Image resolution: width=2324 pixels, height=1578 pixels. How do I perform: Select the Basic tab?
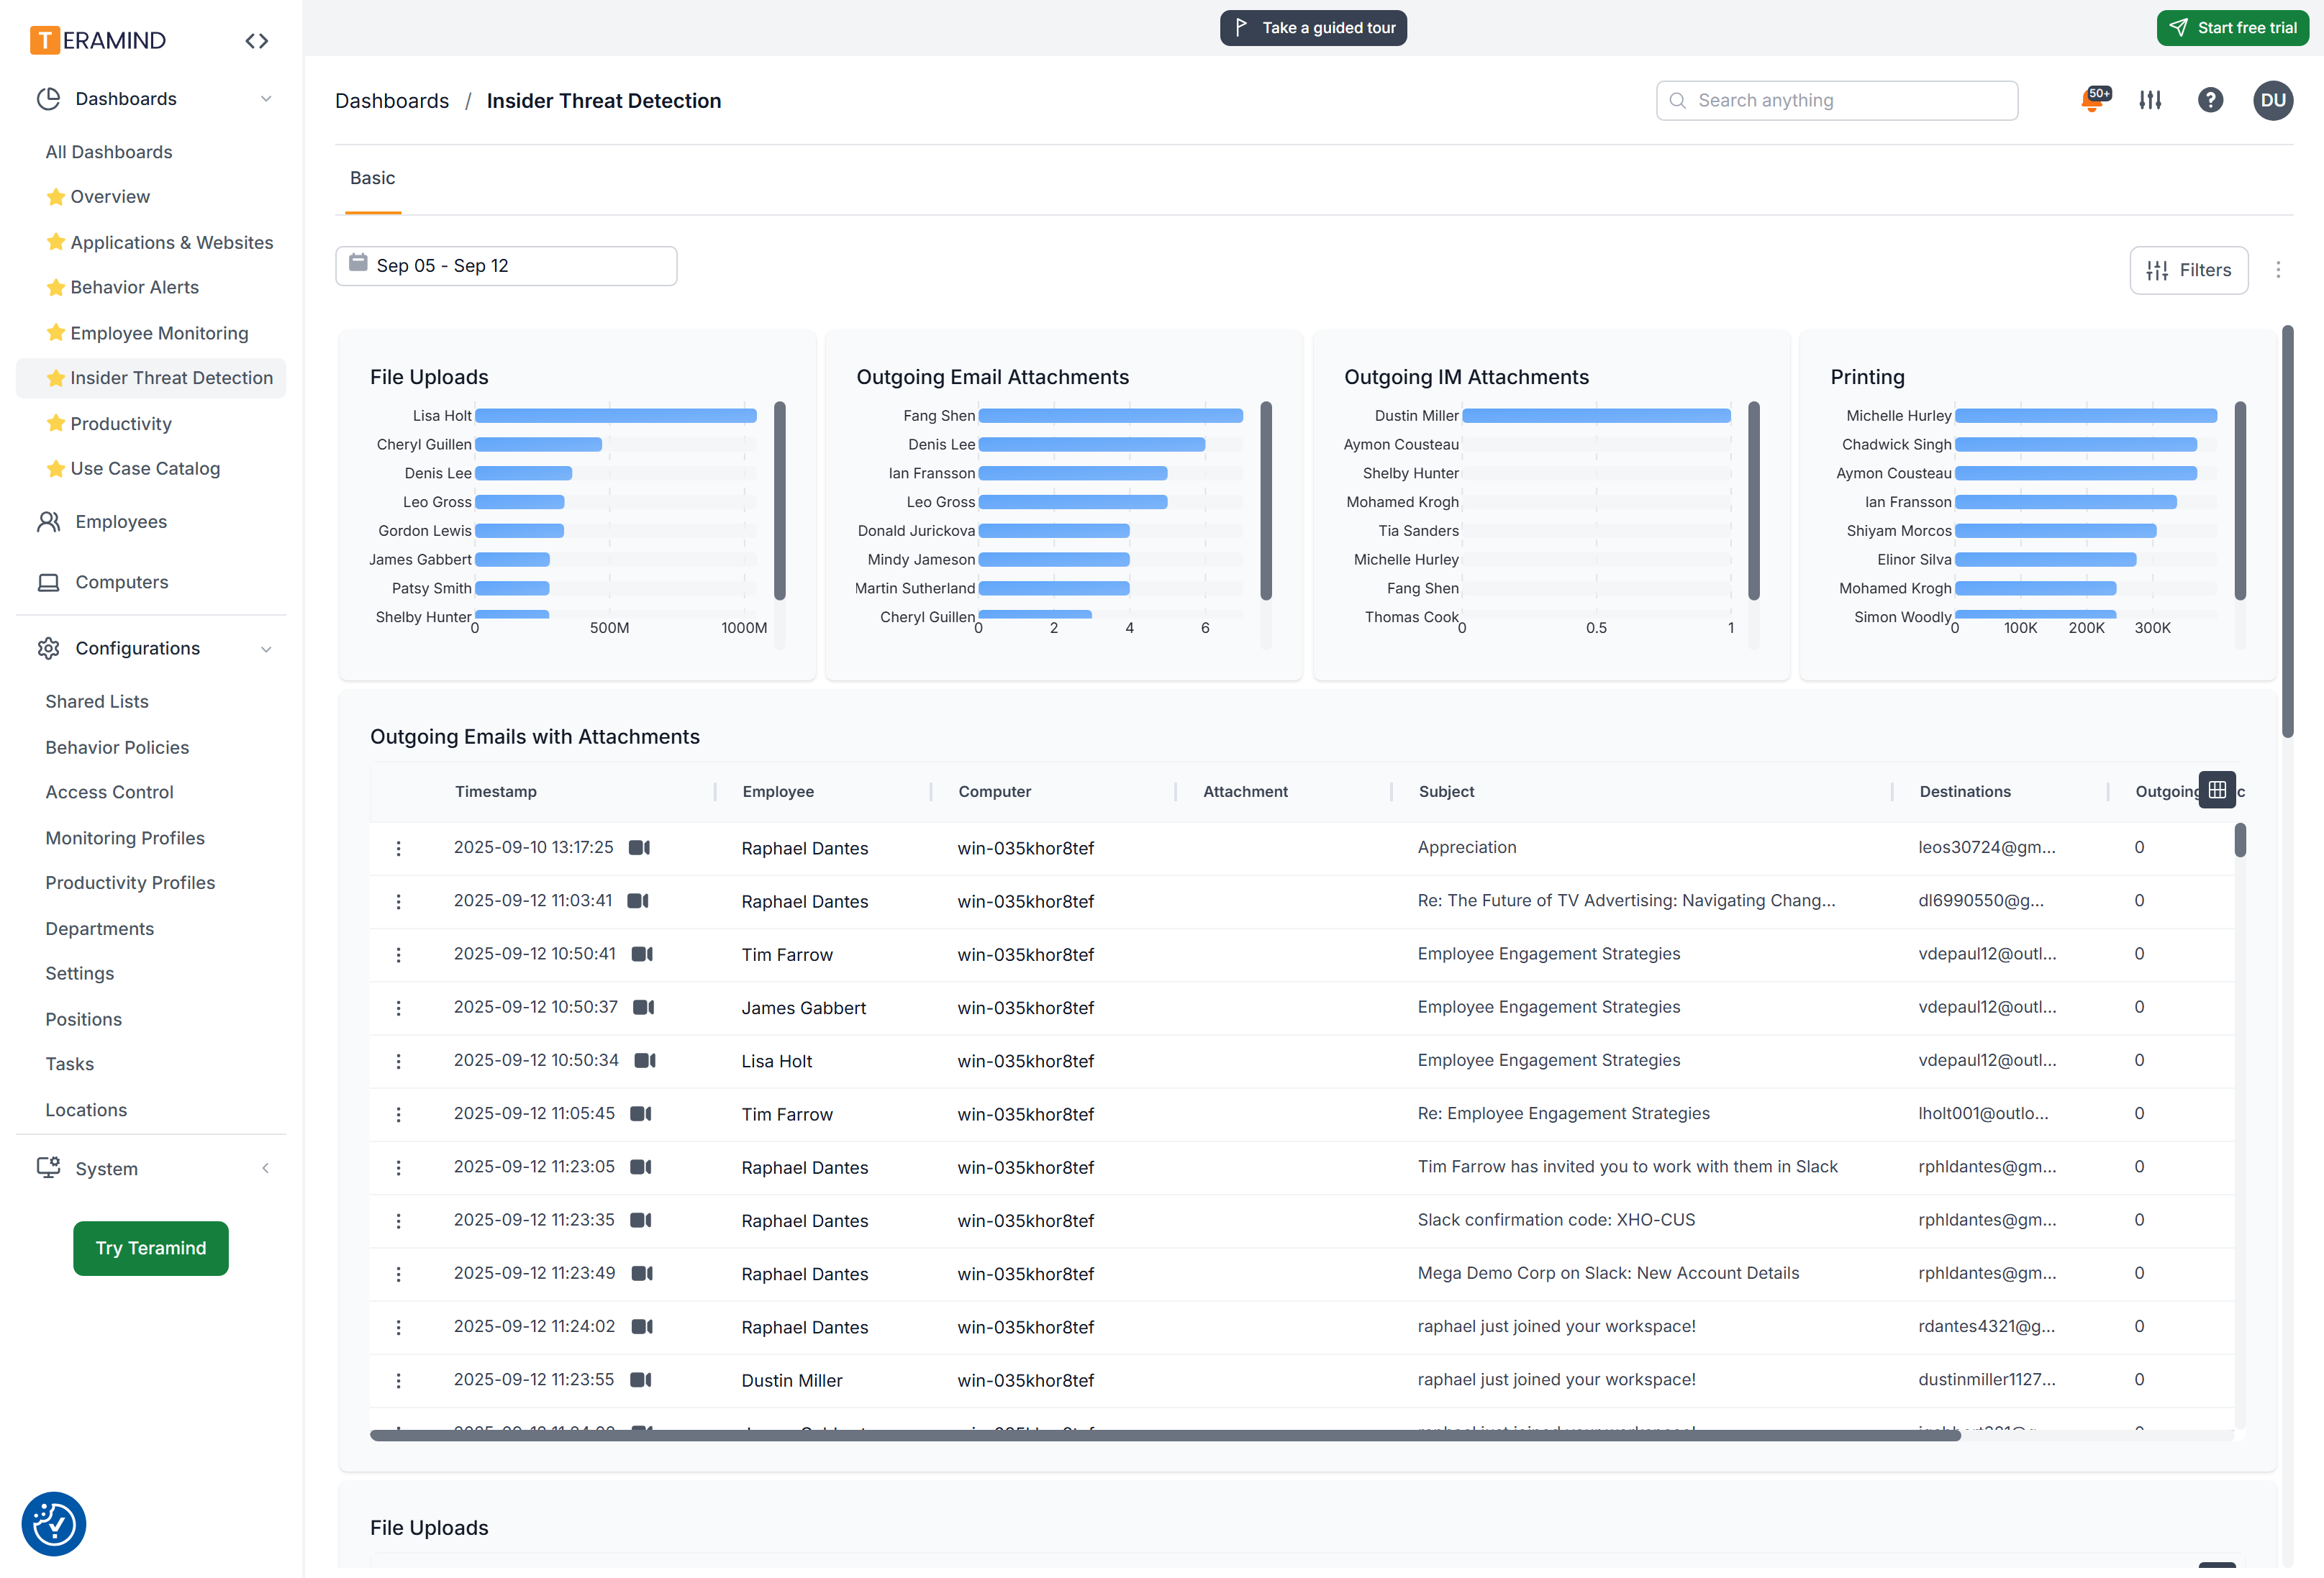(x=372, y=178)
